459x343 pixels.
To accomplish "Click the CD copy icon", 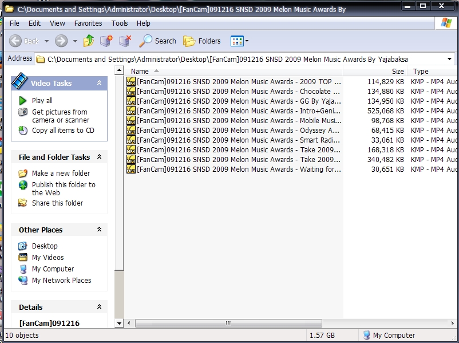I will (23, 131).
